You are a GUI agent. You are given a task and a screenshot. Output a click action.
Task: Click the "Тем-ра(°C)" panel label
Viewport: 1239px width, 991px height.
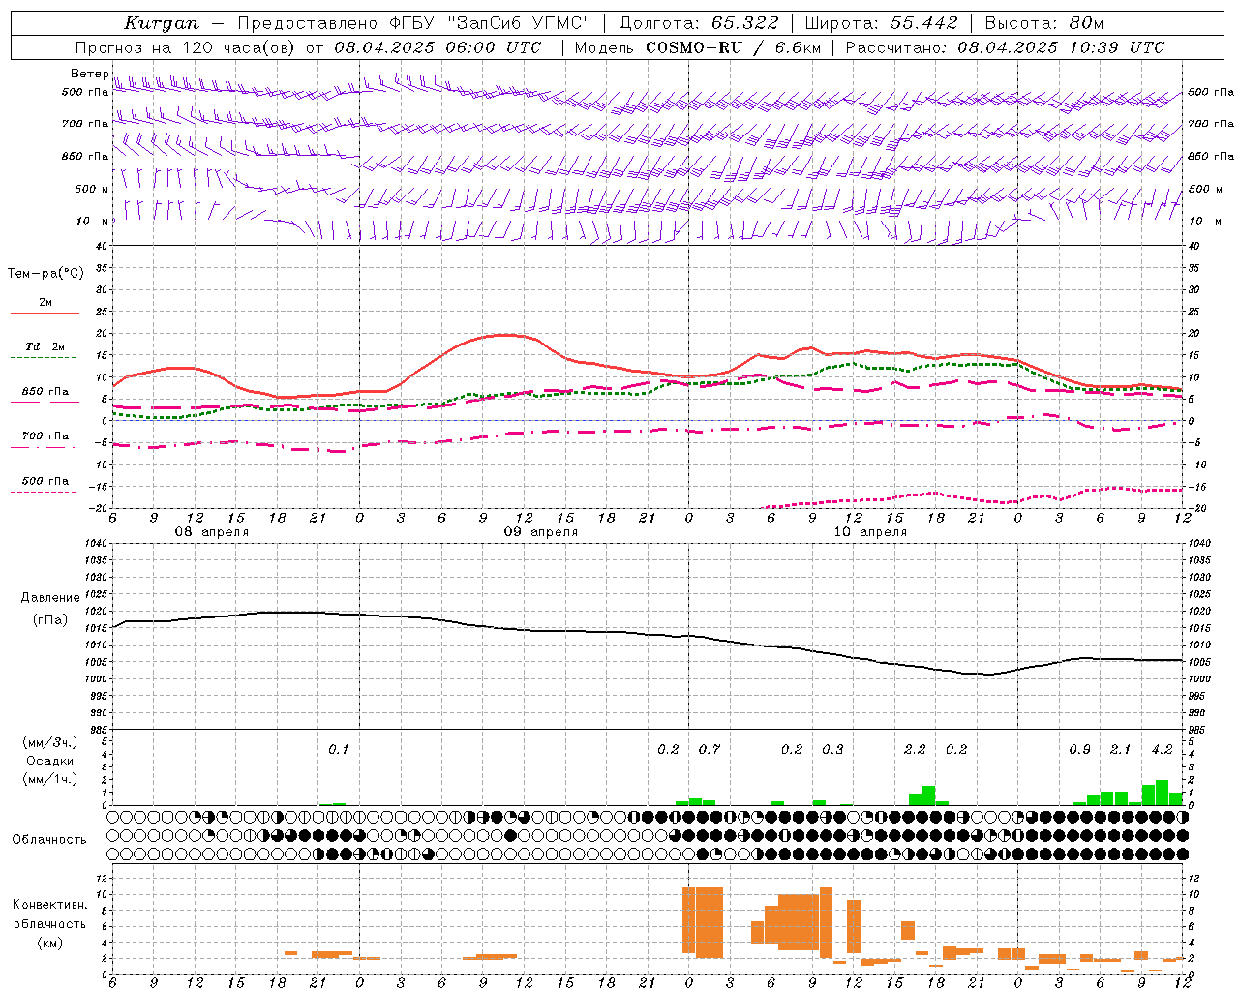coord(45,274)
